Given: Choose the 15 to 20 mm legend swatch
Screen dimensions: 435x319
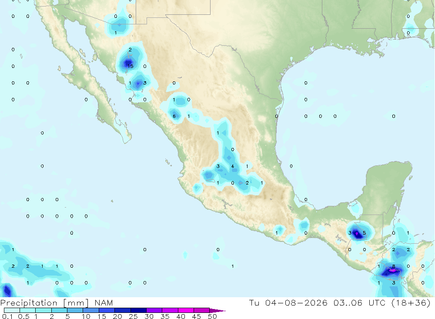Looking at the screenshot, I should click(x=107, y=310).
